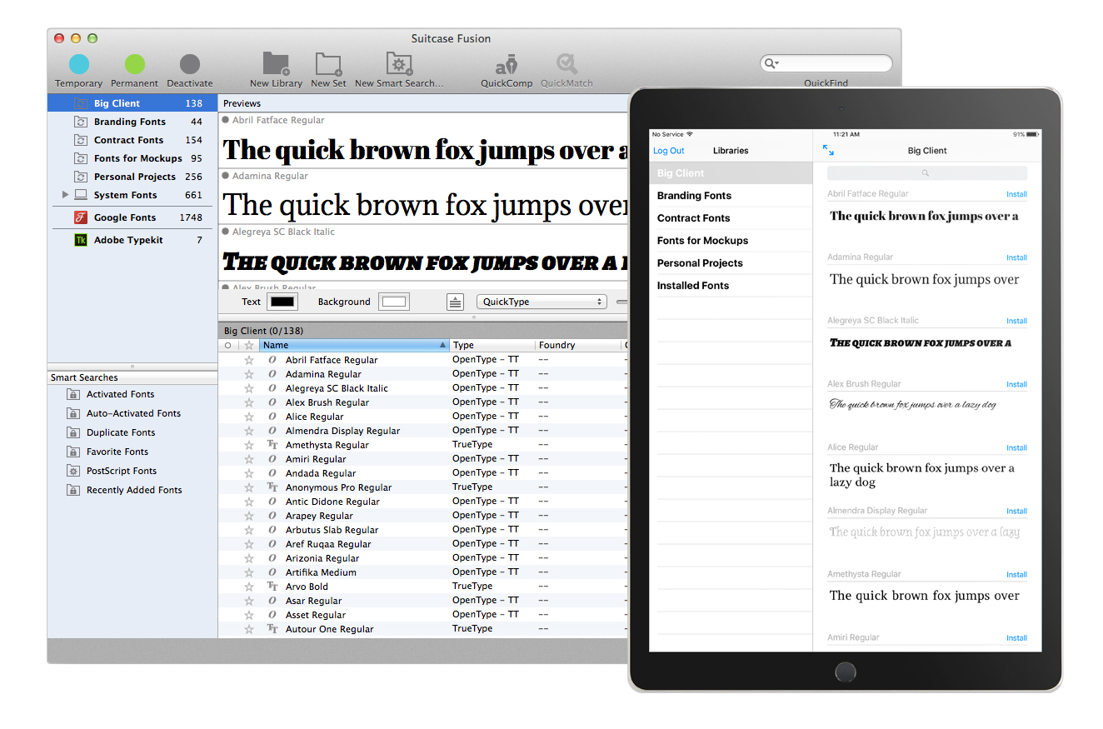Click the Branding Fonts library icon
Screen dimensions: 1103x729
tap(81, 122)
